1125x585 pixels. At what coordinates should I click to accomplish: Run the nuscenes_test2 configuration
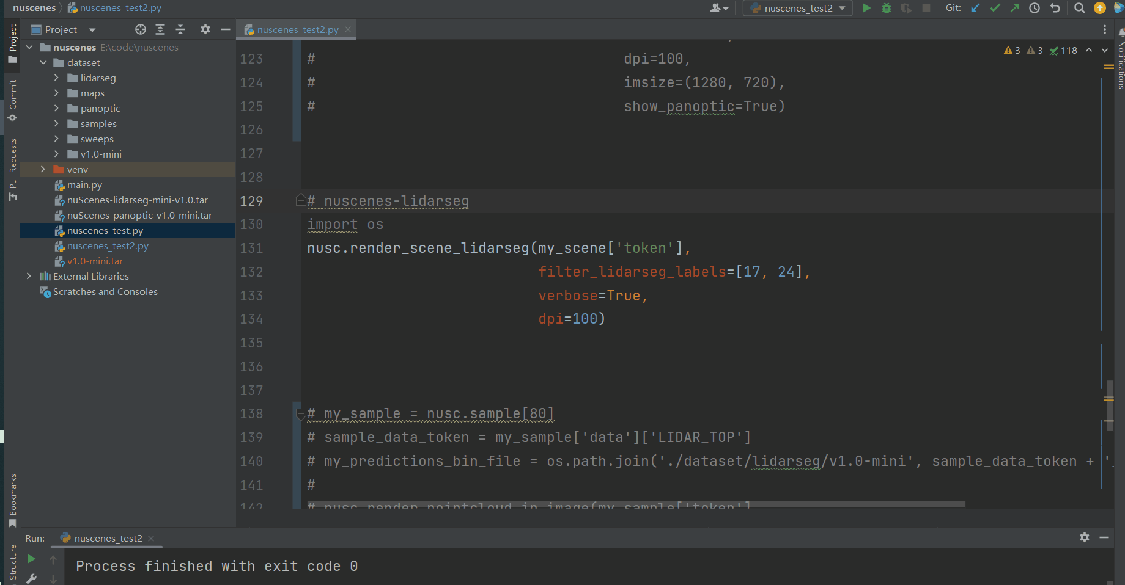[866, 8]
